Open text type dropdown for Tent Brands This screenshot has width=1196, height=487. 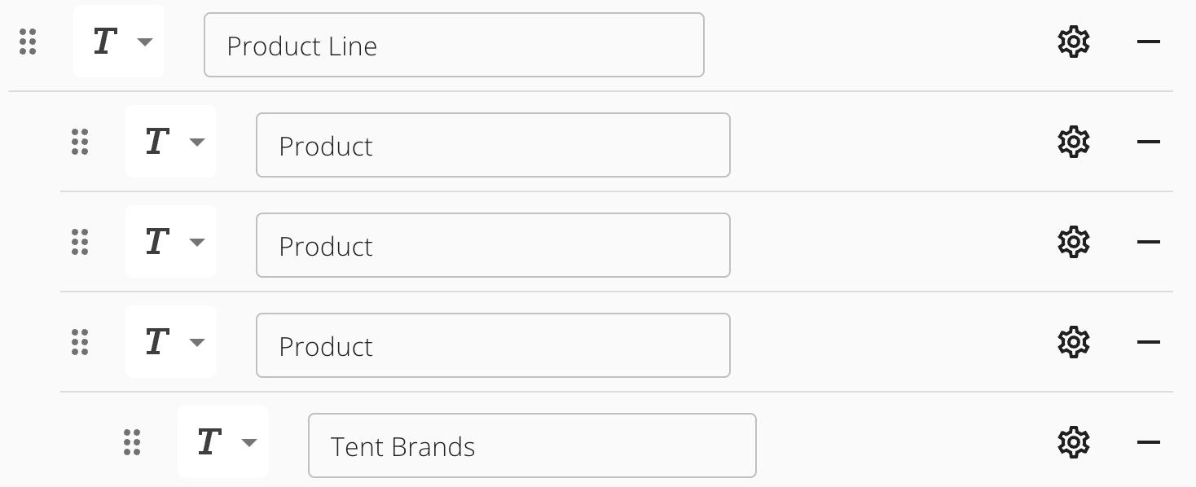[223, 442]
